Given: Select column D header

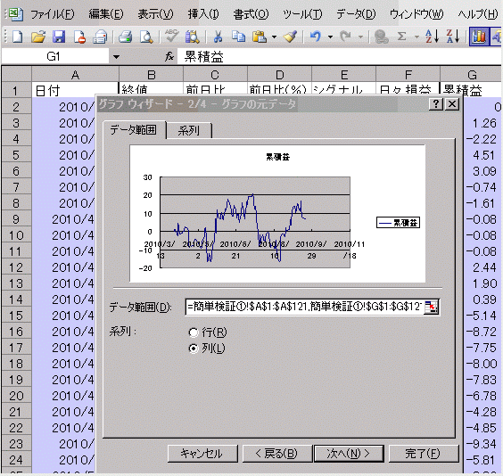Looking at the screenshot, I should coord(279,74).
